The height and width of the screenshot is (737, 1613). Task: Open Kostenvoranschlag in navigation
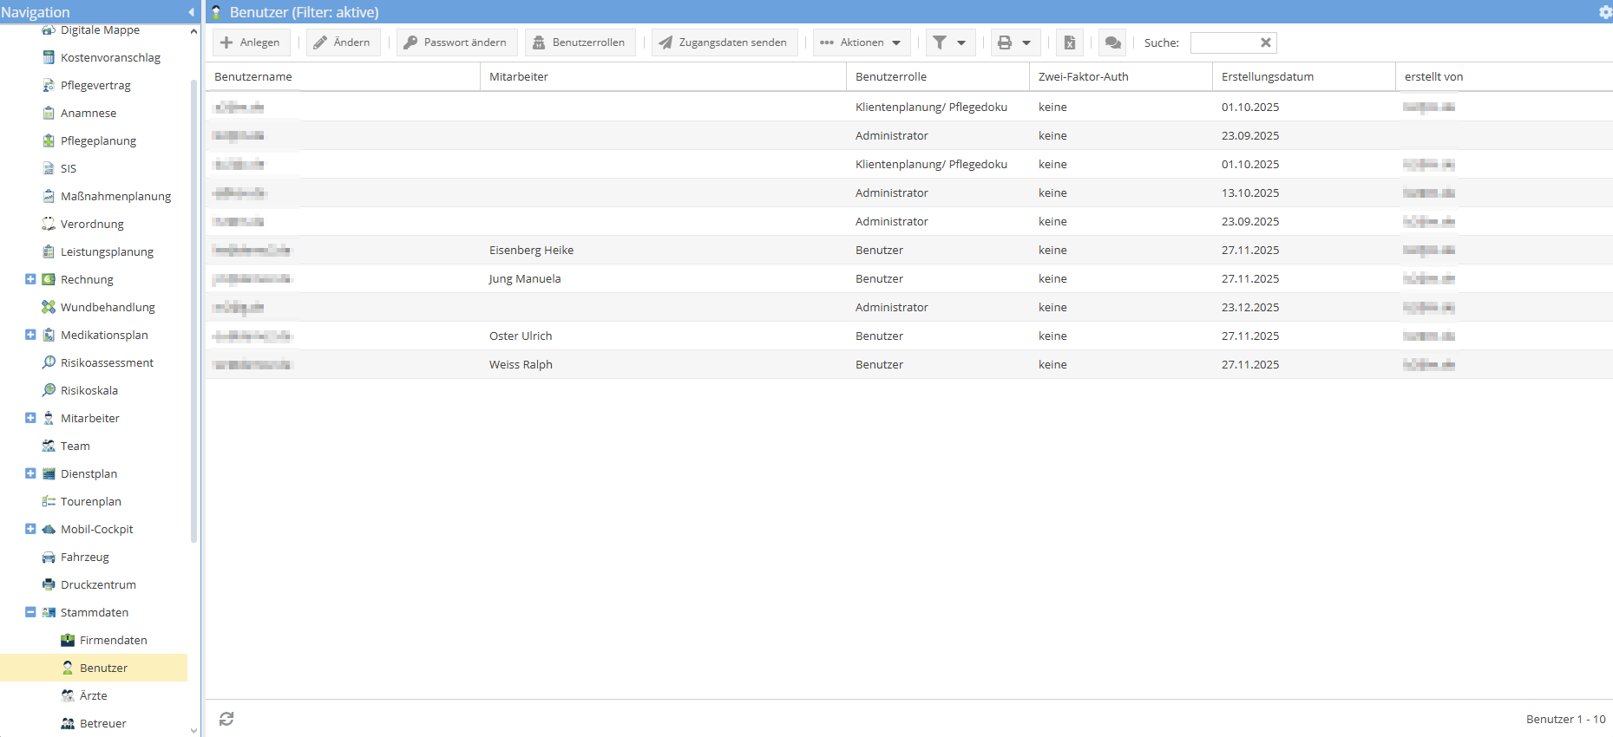pyautogui.click(x=110, y=57)
